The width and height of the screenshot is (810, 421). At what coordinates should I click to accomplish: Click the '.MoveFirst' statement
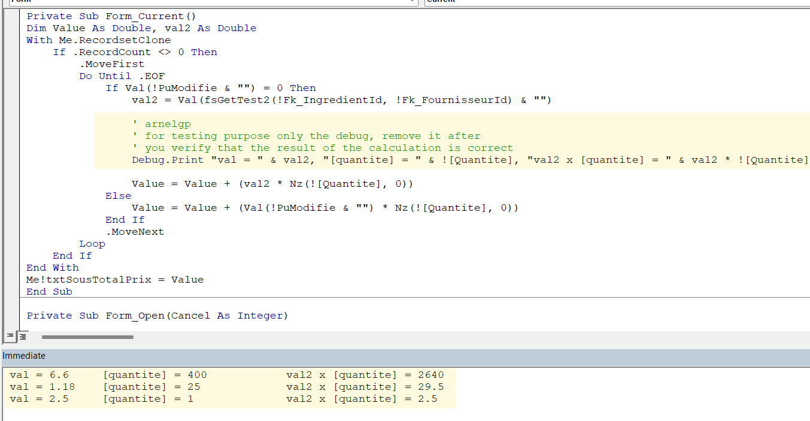[x=111, y=64]
